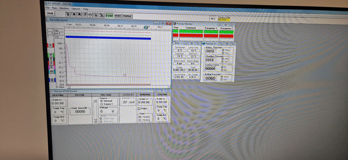Click the VENT button
This screenshot has height=160, width=348.
[118, 16]
